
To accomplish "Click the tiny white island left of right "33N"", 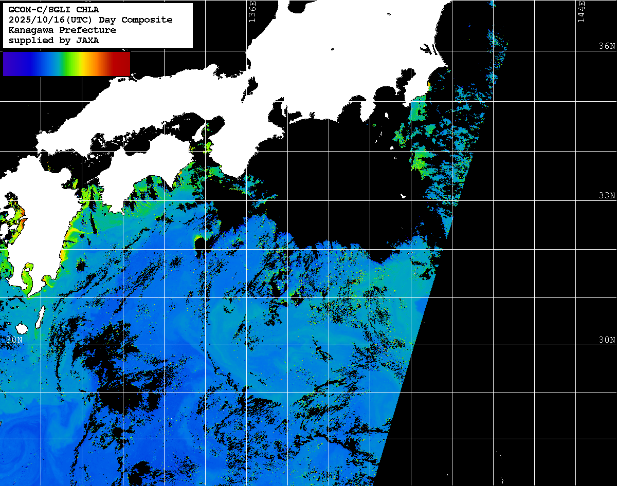I will (404, 196).
